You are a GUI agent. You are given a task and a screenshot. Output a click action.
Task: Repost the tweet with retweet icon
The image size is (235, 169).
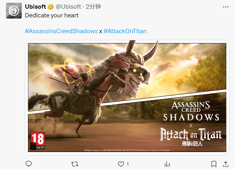tap(75, 164)
